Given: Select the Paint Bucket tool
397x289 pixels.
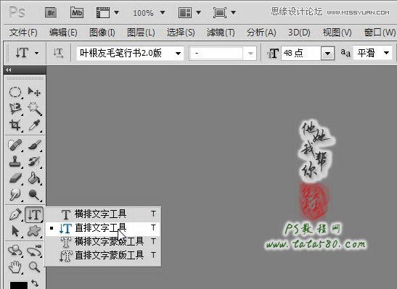Looking at the screenshot, I should pyautogui.click(x=34, y=178).
